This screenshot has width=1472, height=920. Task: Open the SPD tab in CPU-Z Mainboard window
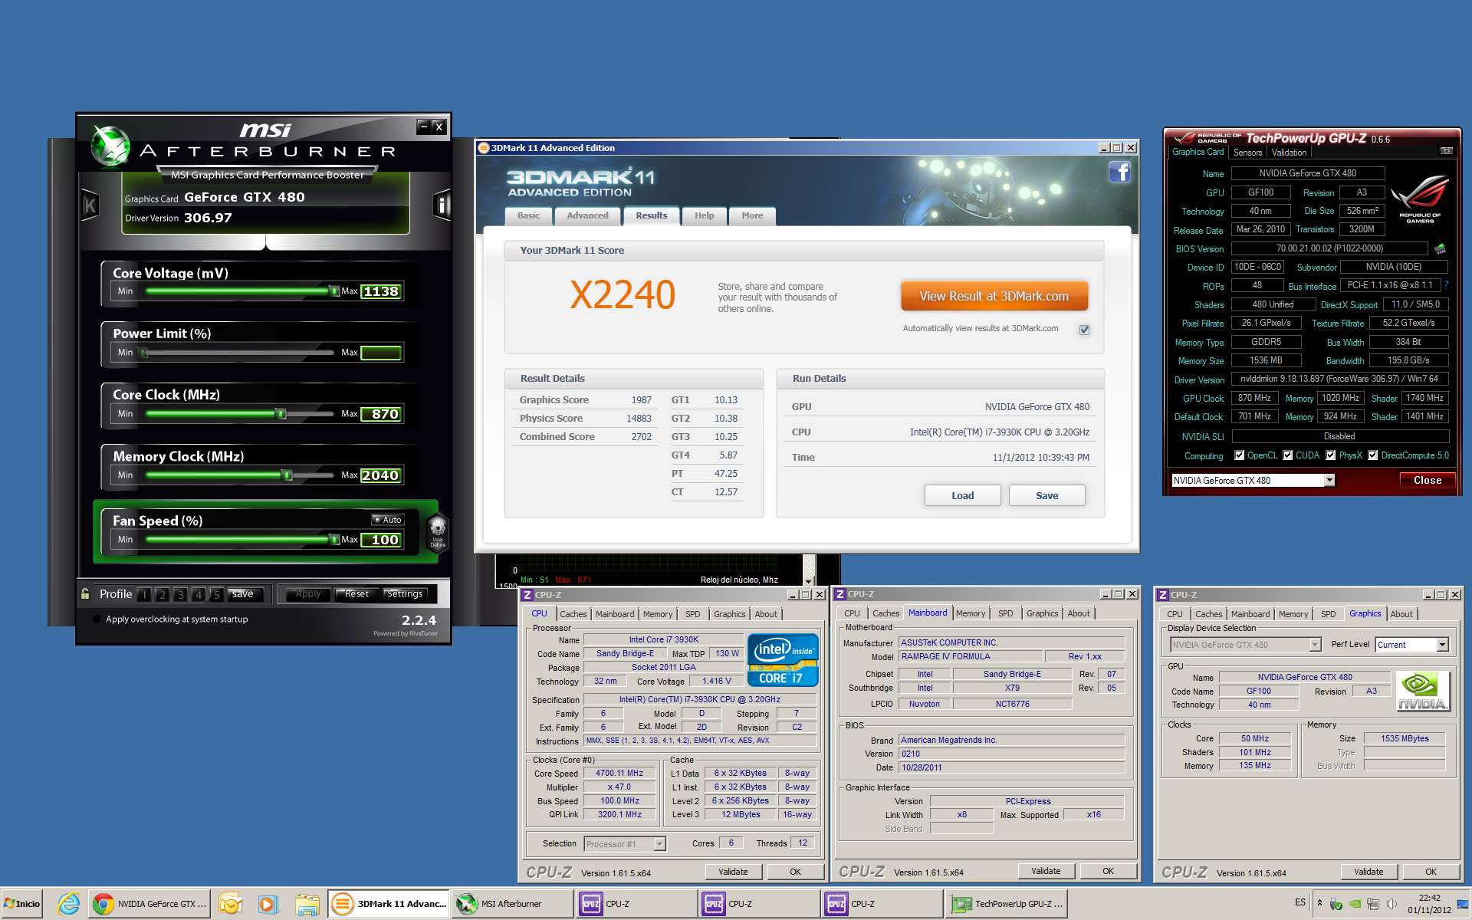[1005, 613]
